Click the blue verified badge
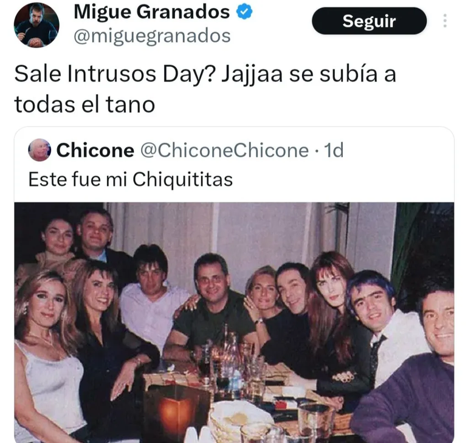The width and height of the screenshot is (468, 443). click(x=244, y=12)
